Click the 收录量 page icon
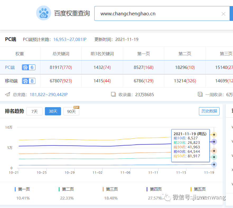The height and width of the screenshot is (208, 233). pos(113,94)
